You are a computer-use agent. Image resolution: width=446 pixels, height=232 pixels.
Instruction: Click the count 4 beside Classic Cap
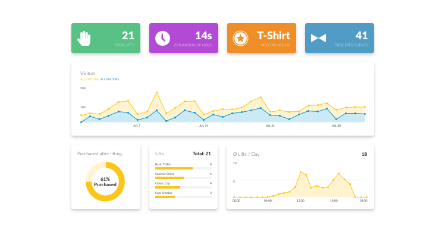point(211,183)
